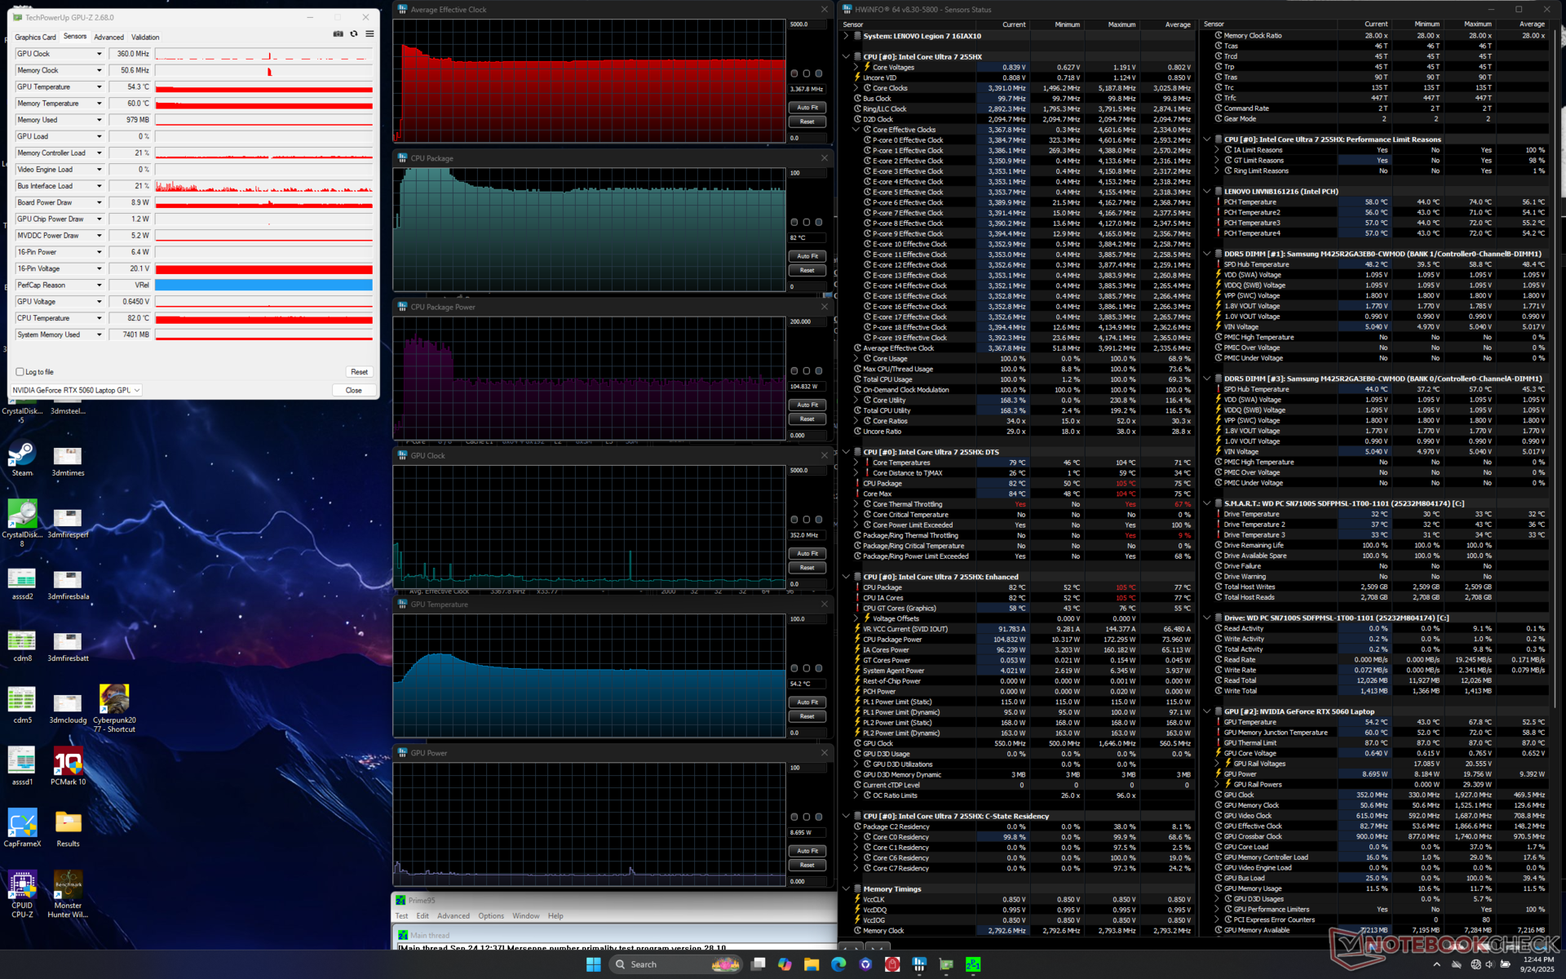Click the GPU-Z refresh icon
Image resolution: width=1566 pixels, height=979 pixels.
tap(354, 34)
